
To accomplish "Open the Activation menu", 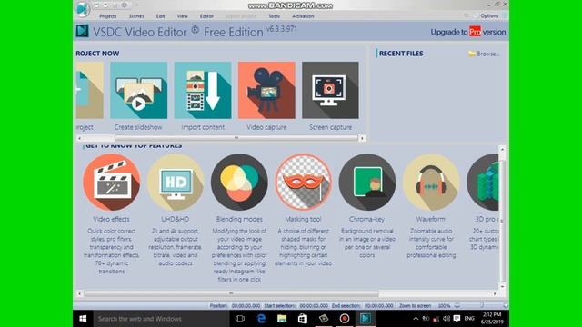I will pyautogui.click(x=303, y=16).
